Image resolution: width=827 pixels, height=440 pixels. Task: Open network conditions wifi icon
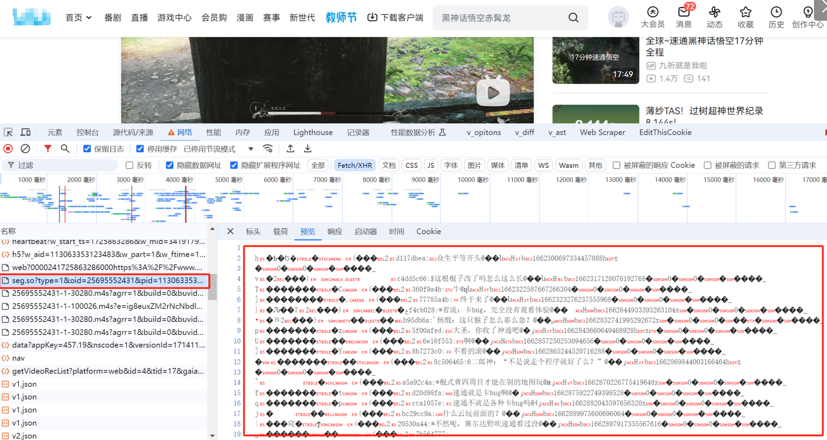pos(268,149)
